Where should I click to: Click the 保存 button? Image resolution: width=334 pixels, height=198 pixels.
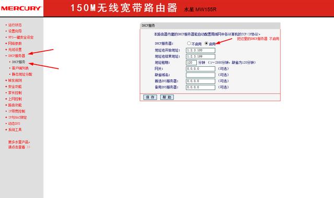click(150, 97)
